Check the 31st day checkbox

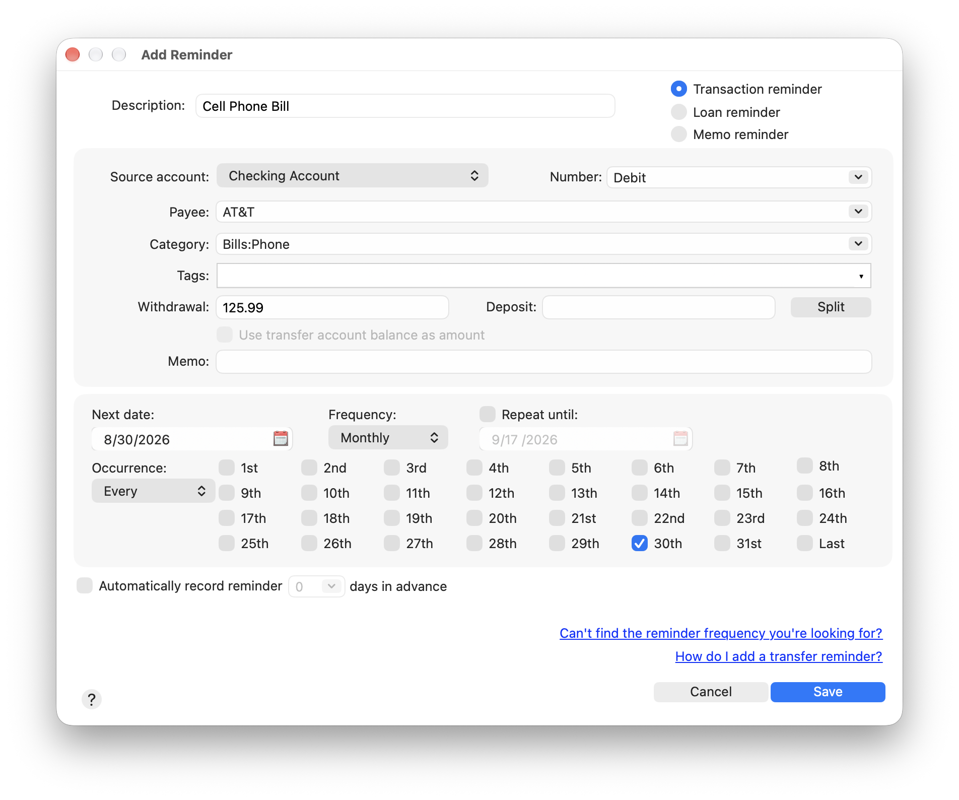pos(722,543)
